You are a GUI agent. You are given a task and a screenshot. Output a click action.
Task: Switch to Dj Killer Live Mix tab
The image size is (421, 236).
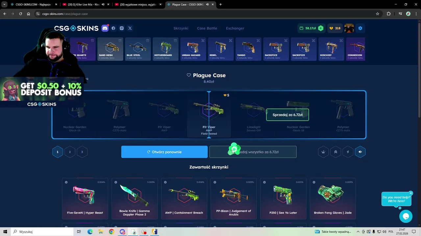point(85,4)
